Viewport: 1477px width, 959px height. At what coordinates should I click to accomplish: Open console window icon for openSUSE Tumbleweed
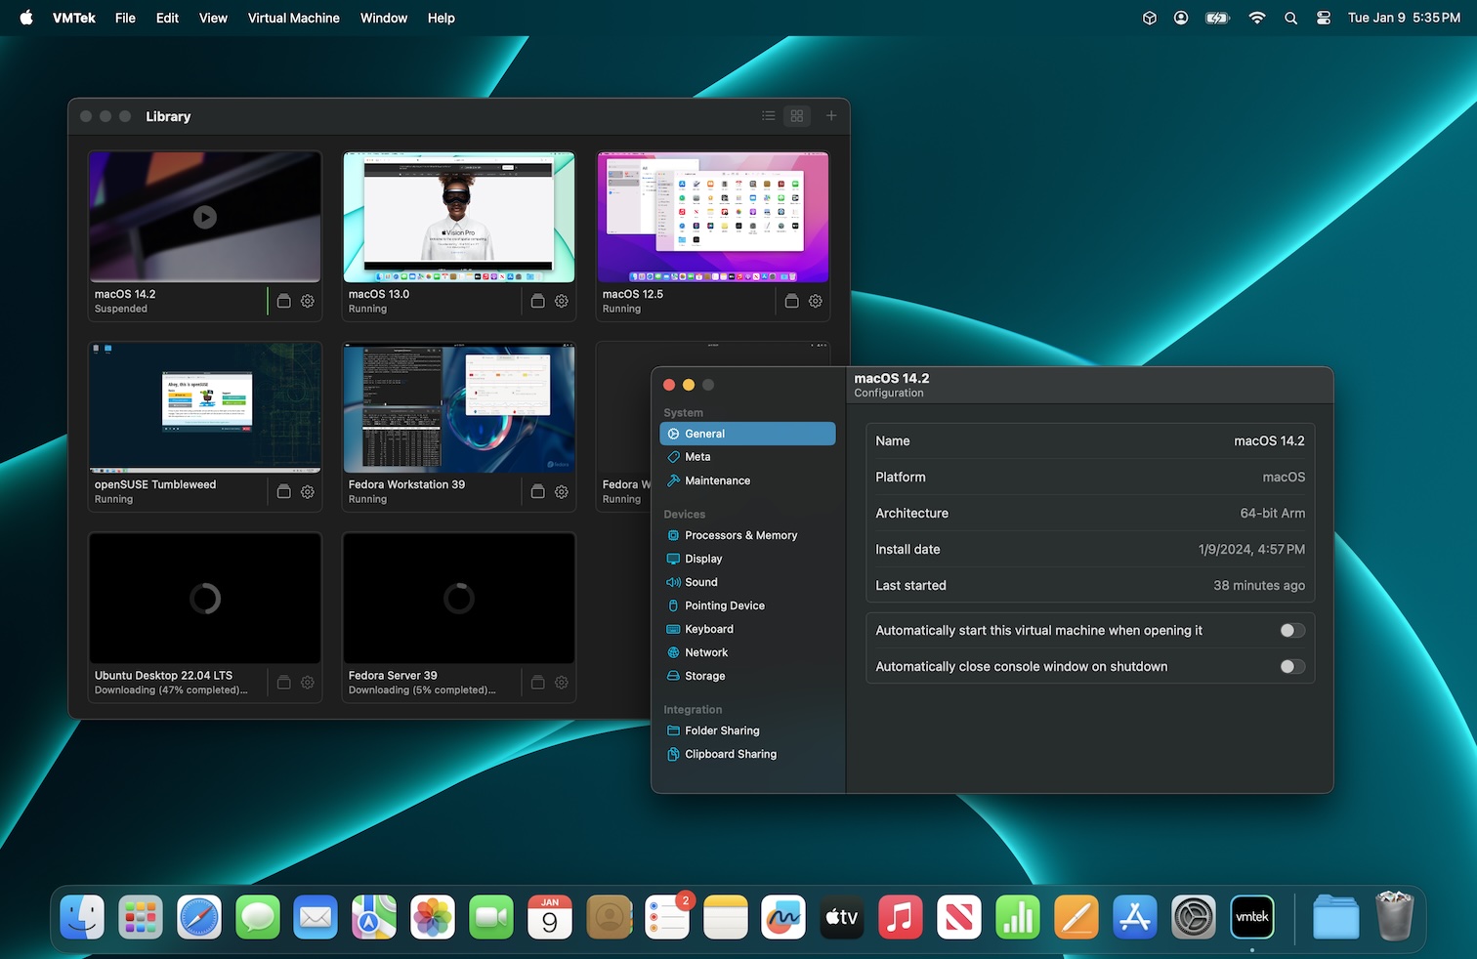coord(283,491)
